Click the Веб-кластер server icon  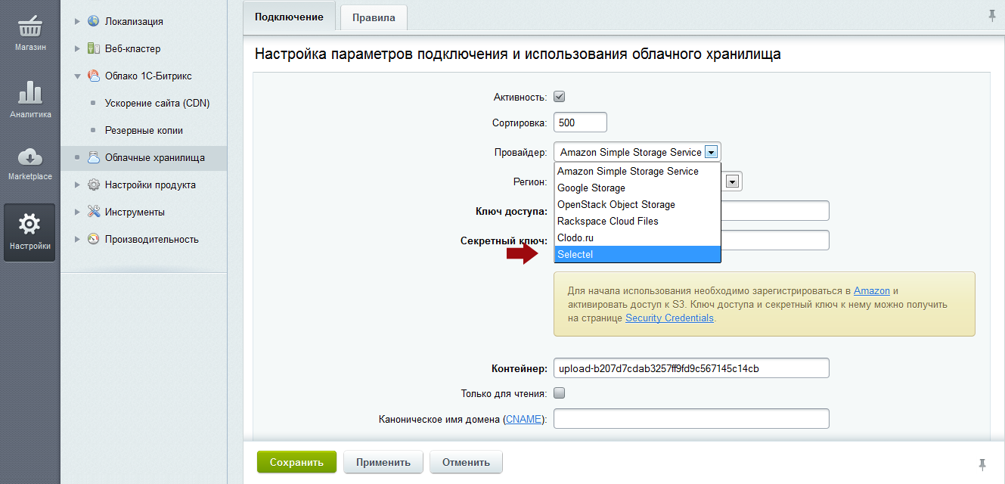pyautogui.click(x=94, y=48)
